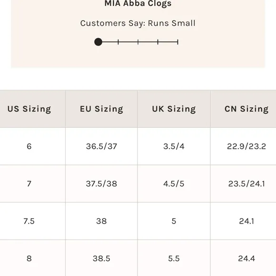
Task: Click EU size 38.5 cell
Action: (101, 258)
